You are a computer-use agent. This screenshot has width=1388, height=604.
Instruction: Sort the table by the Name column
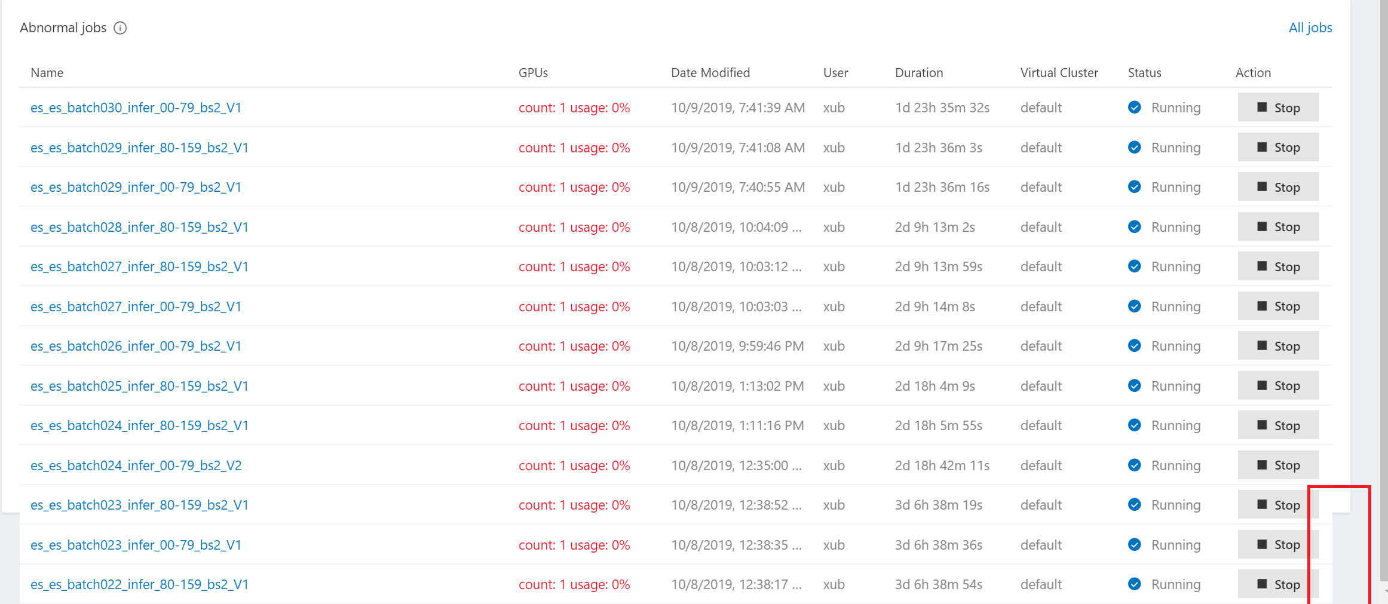[x=47, y=72]
